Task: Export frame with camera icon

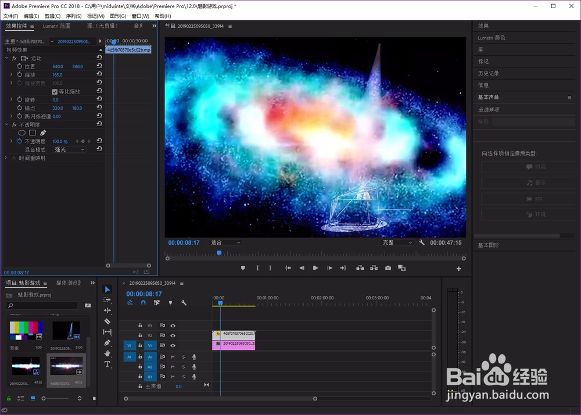Action: click(x=388, y=268)
